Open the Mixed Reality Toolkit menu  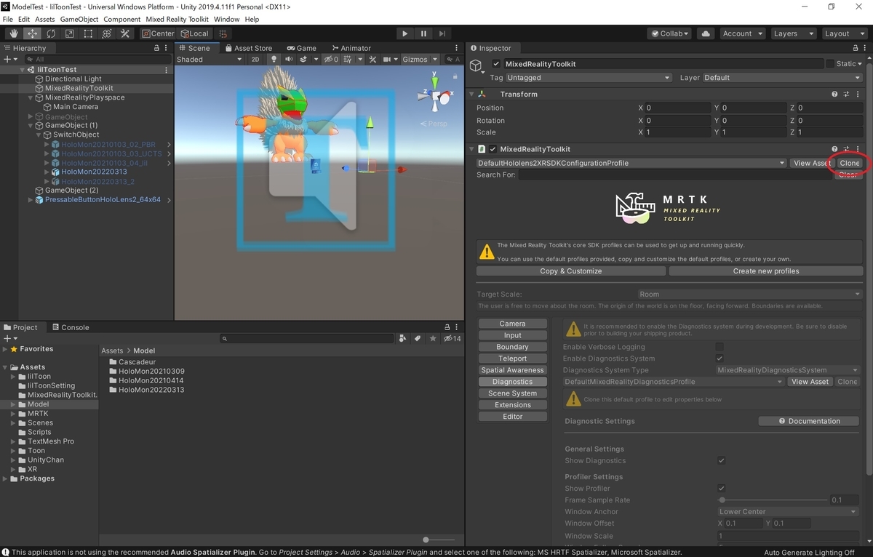(178, 19)
